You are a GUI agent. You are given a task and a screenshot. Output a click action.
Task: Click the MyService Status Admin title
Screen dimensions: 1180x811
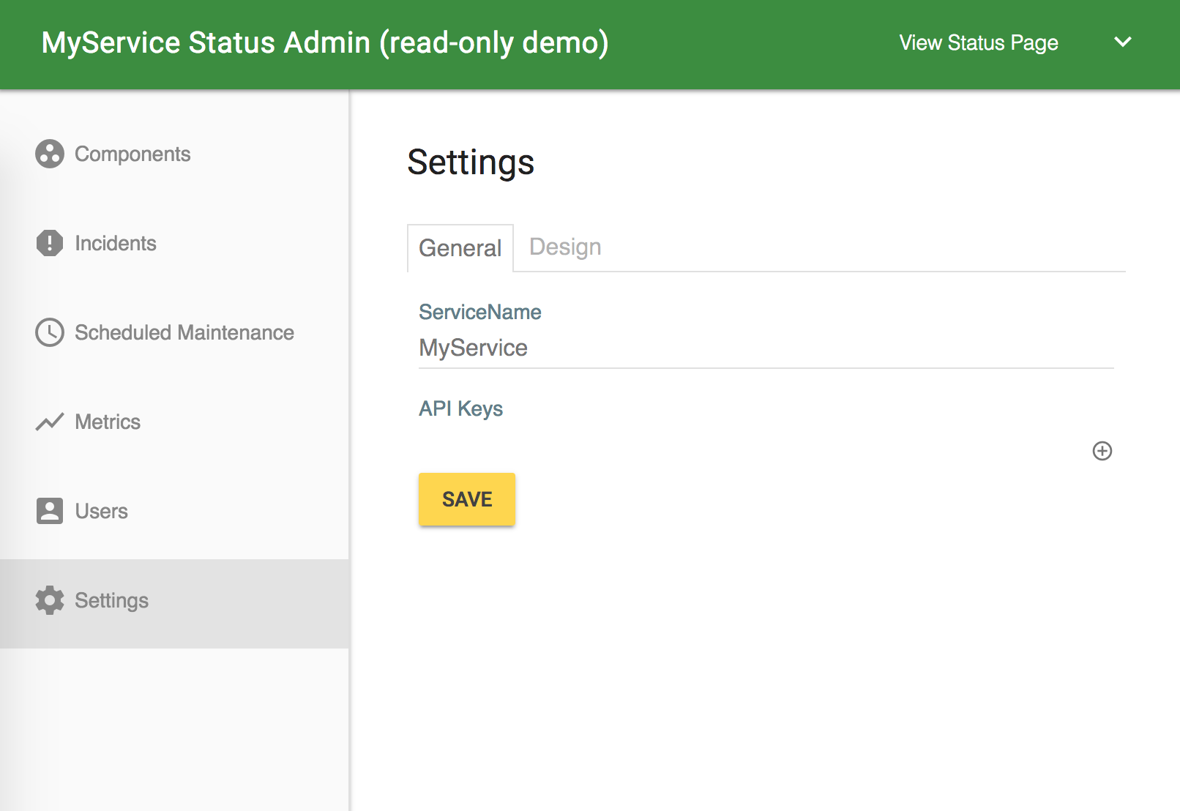325,42
